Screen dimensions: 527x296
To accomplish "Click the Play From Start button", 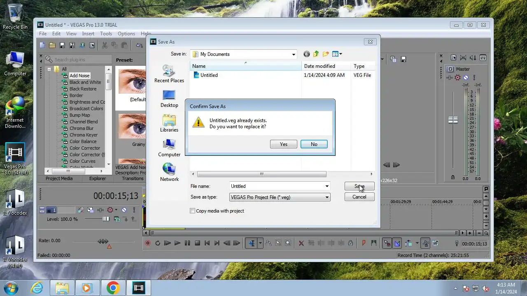I will pos(168,243).
